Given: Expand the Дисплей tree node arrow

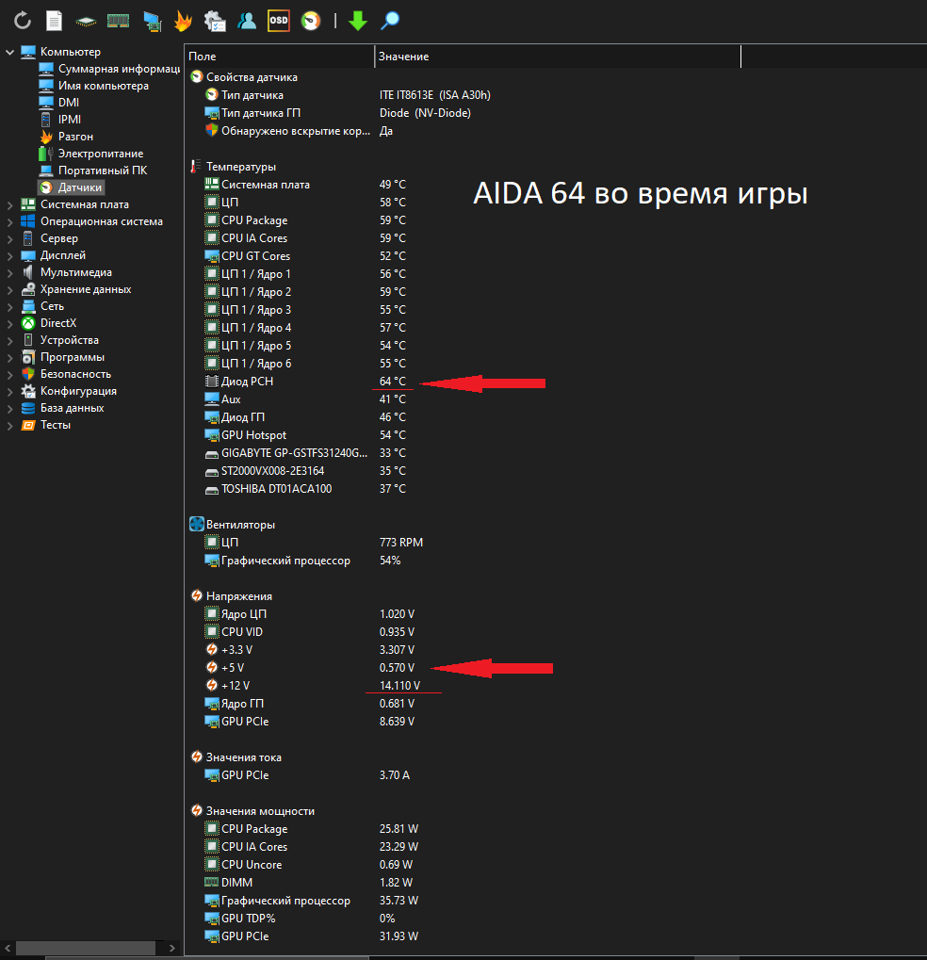Looking at the screenshot, I should click(x=9, y=256).
